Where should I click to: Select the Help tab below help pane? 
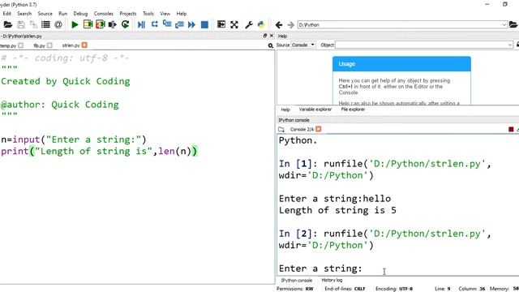[285, 109]
